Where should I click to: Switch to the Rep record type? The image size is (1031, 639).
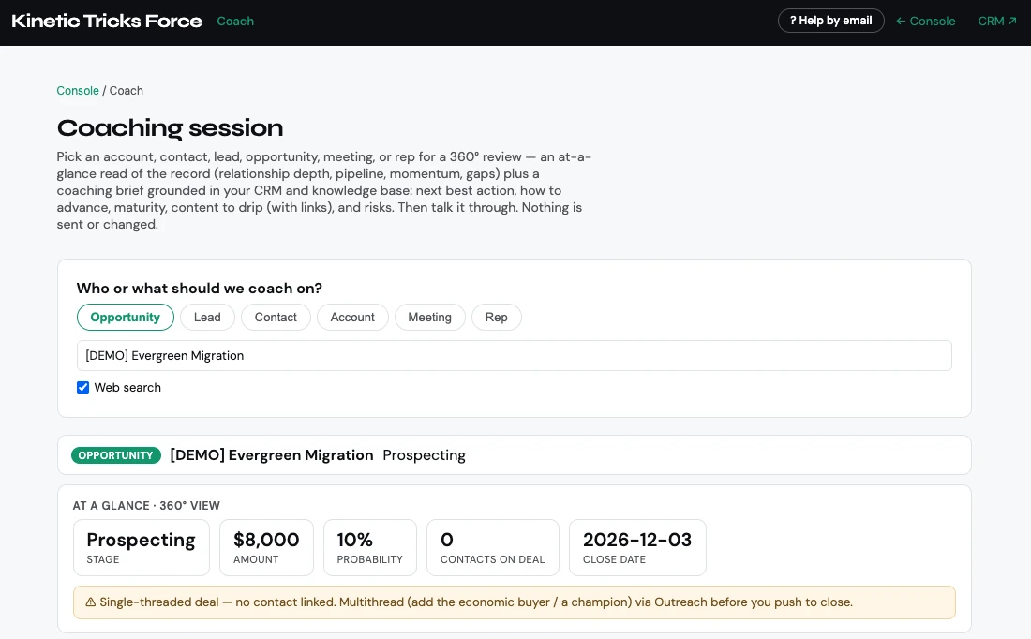click(x=497, y=317)
